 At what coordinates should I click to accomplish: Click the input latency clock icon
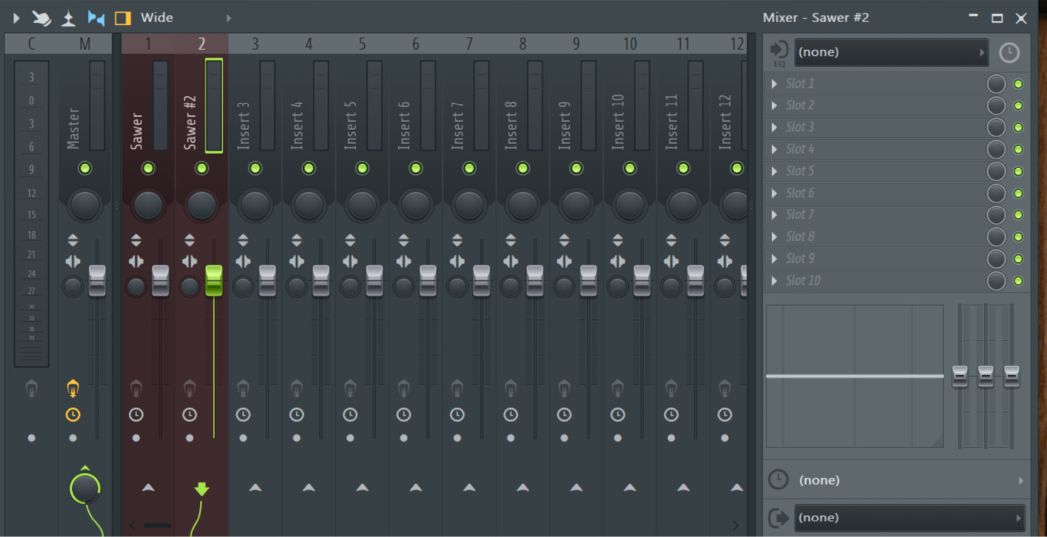click(1009, 52)
